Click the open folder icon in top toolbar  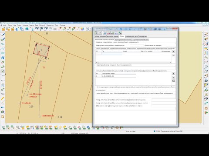click(x=3, y=29)
